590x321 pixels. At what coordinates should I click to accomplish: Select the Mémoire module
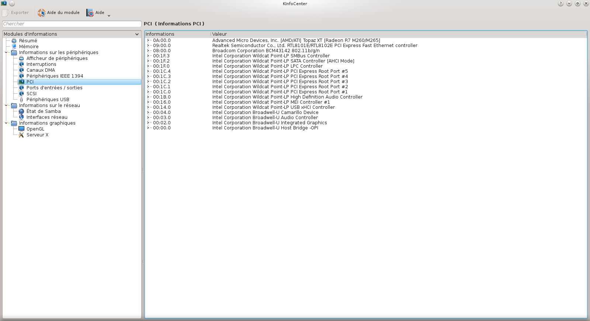click(29, 47)
